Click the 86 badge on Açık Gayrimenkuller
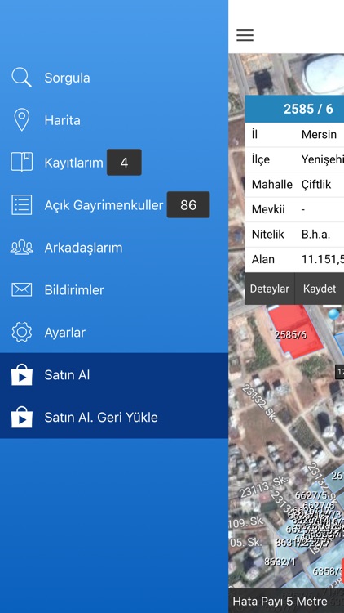Viewport: 344px width, 613px height. pos(188,205)
